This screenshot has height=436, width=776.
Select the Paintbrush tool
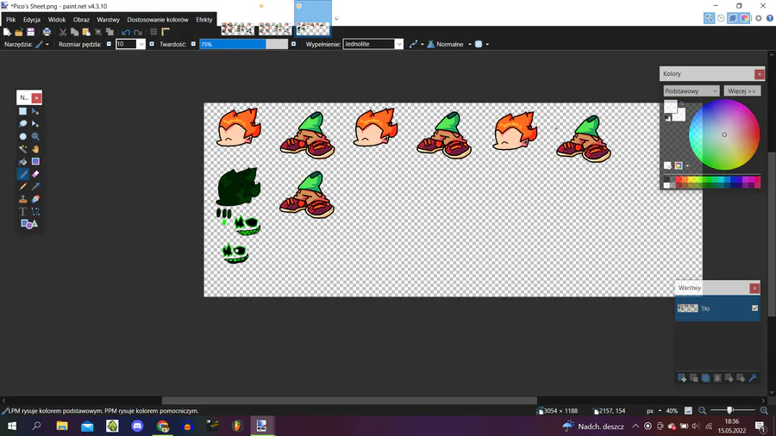click(x=22, y=174)
